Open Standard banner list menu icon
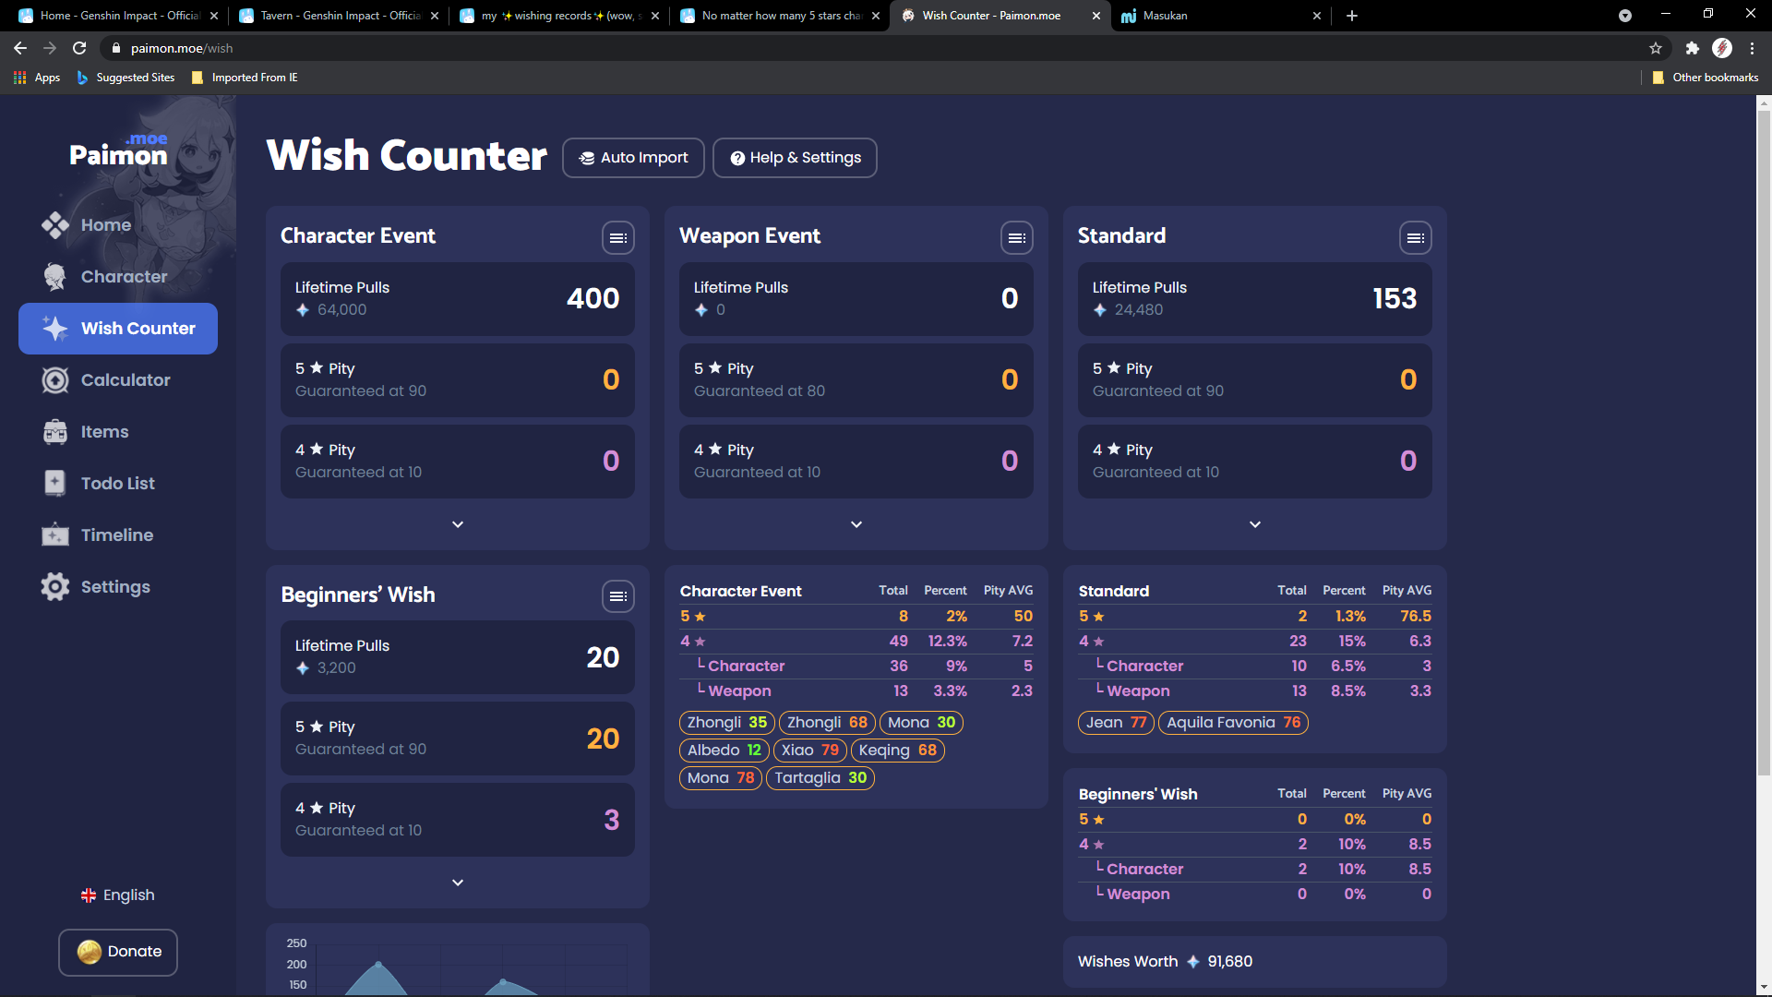The width and height of the screenshot is (1772, 997). (x=1416, y=238)
